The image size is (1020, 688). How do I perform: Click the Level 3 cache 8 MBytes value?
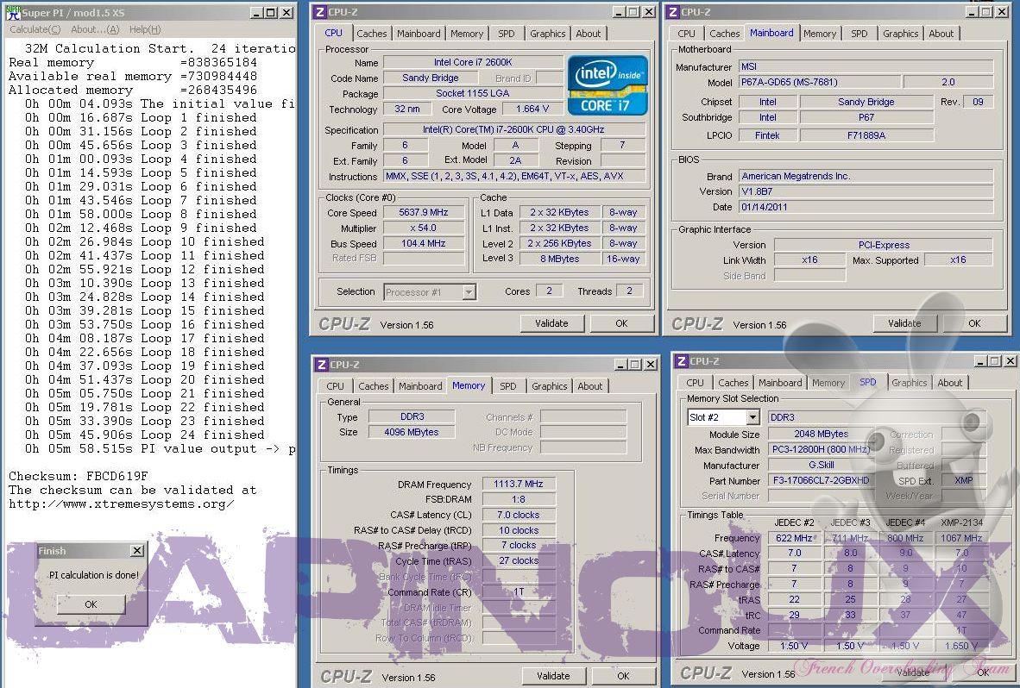click(560, 259)
